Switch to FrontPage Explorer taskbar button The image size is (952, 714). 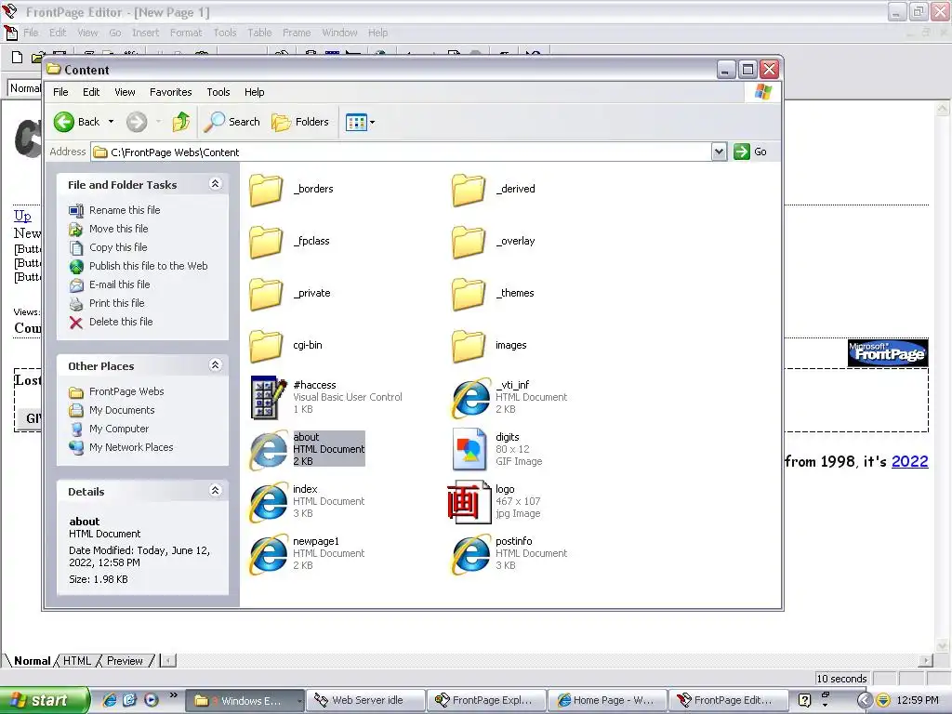pos(485,700)
